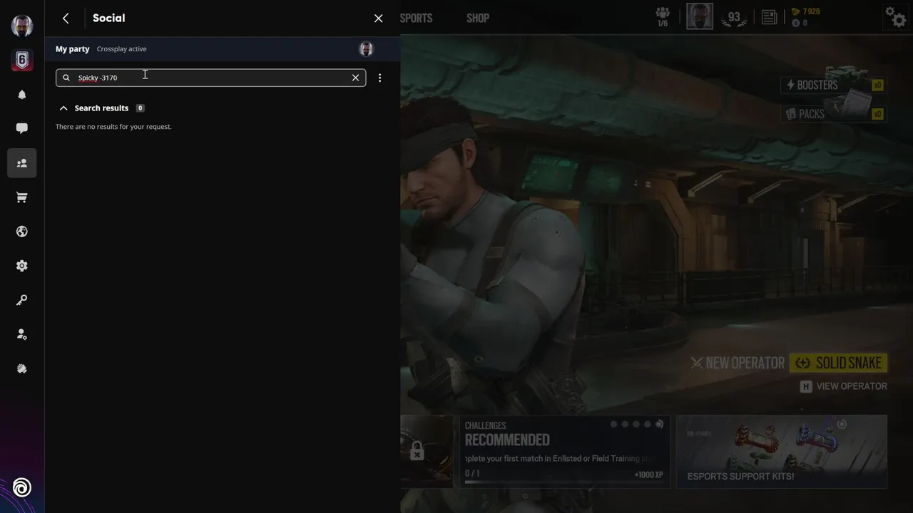Open the squad 1/6 party icon
The height and width of the screenshot is (513, 913).
[x=663, y=17]
